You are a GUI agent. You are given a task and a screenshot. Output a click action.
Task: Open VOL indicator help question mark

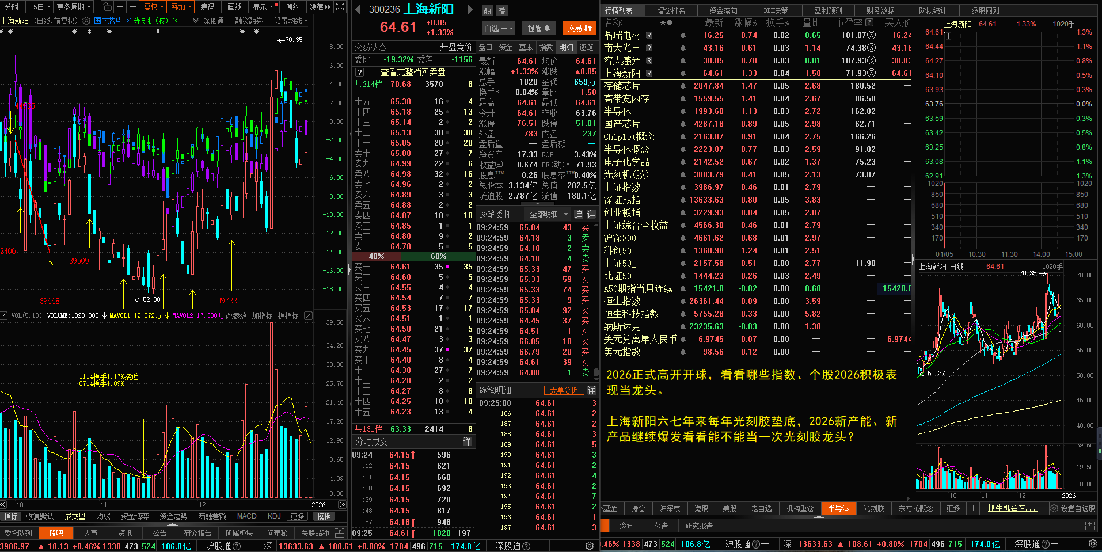tap(4, 315)
